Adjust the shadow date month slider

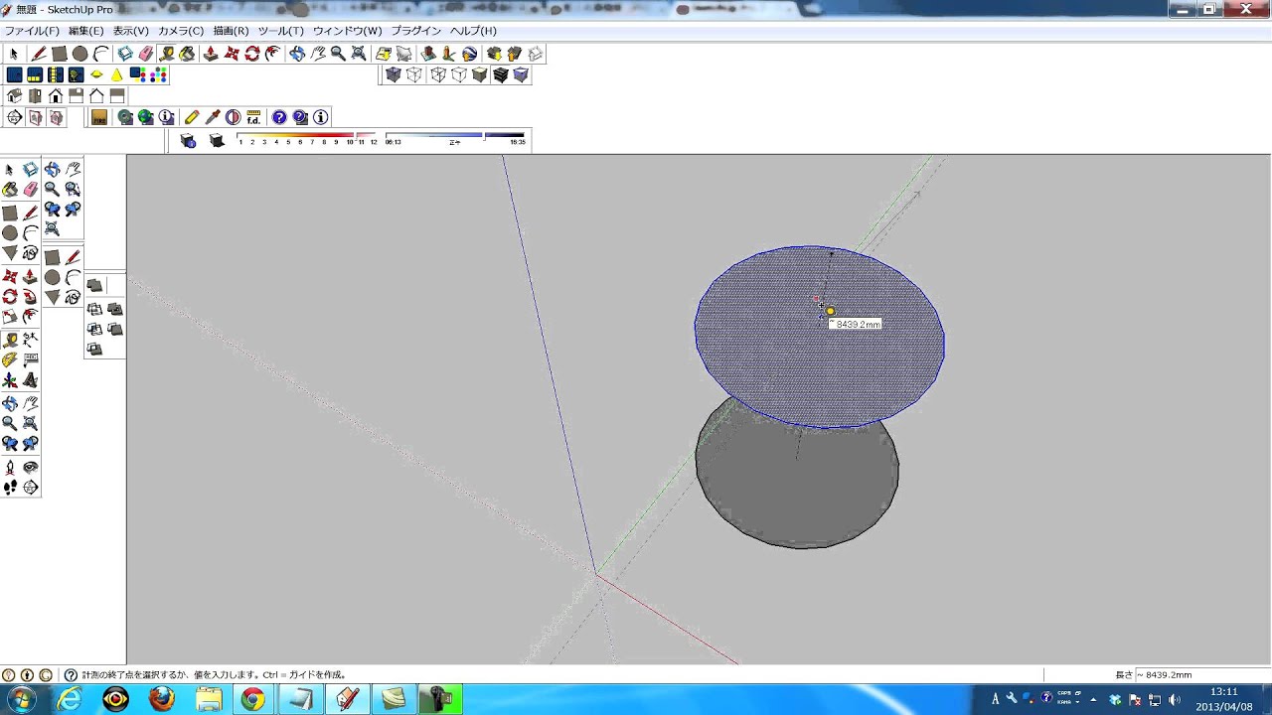pyautogui.click(x=308, y=135)
